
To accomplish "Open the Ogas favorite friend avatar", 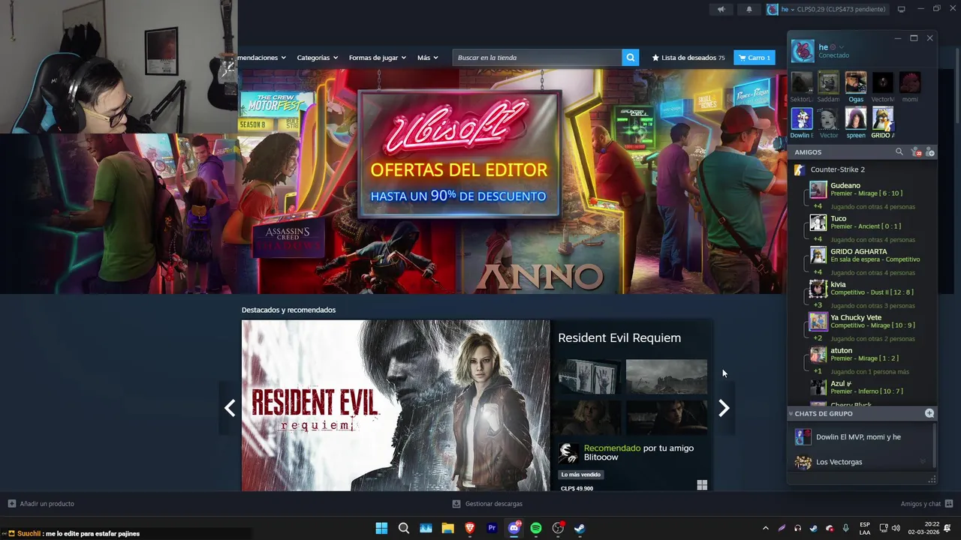I will 856,82.
